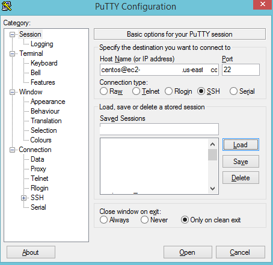Close the PuTTY Configuration window
273x265 pixels.
(x=262, y=4)
